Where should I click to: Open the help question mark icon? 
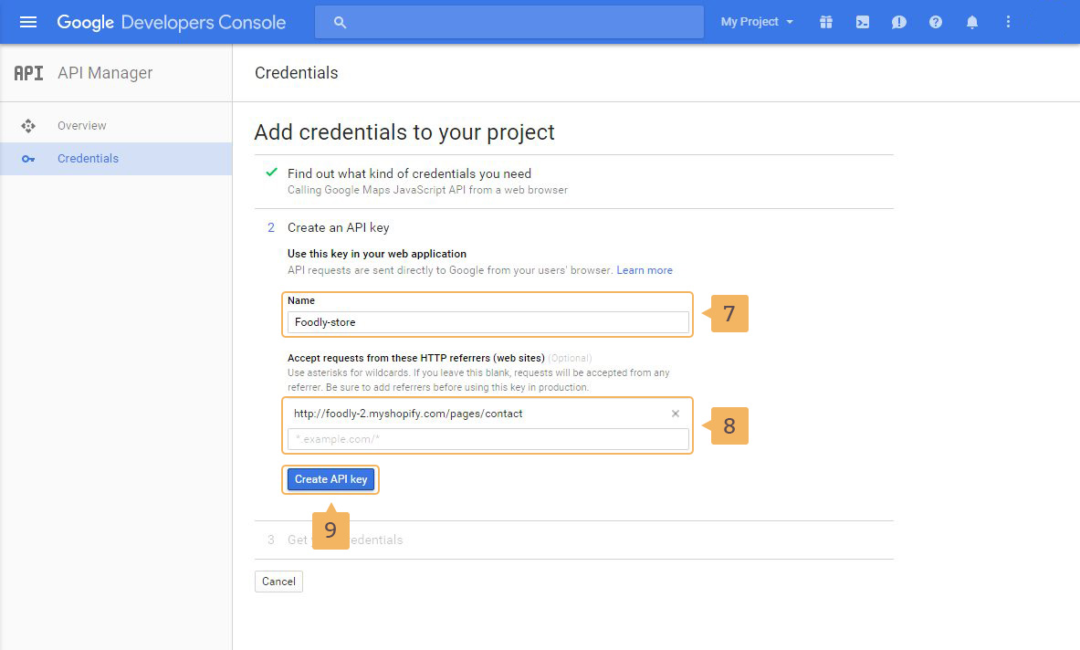(x=936, y=22)
